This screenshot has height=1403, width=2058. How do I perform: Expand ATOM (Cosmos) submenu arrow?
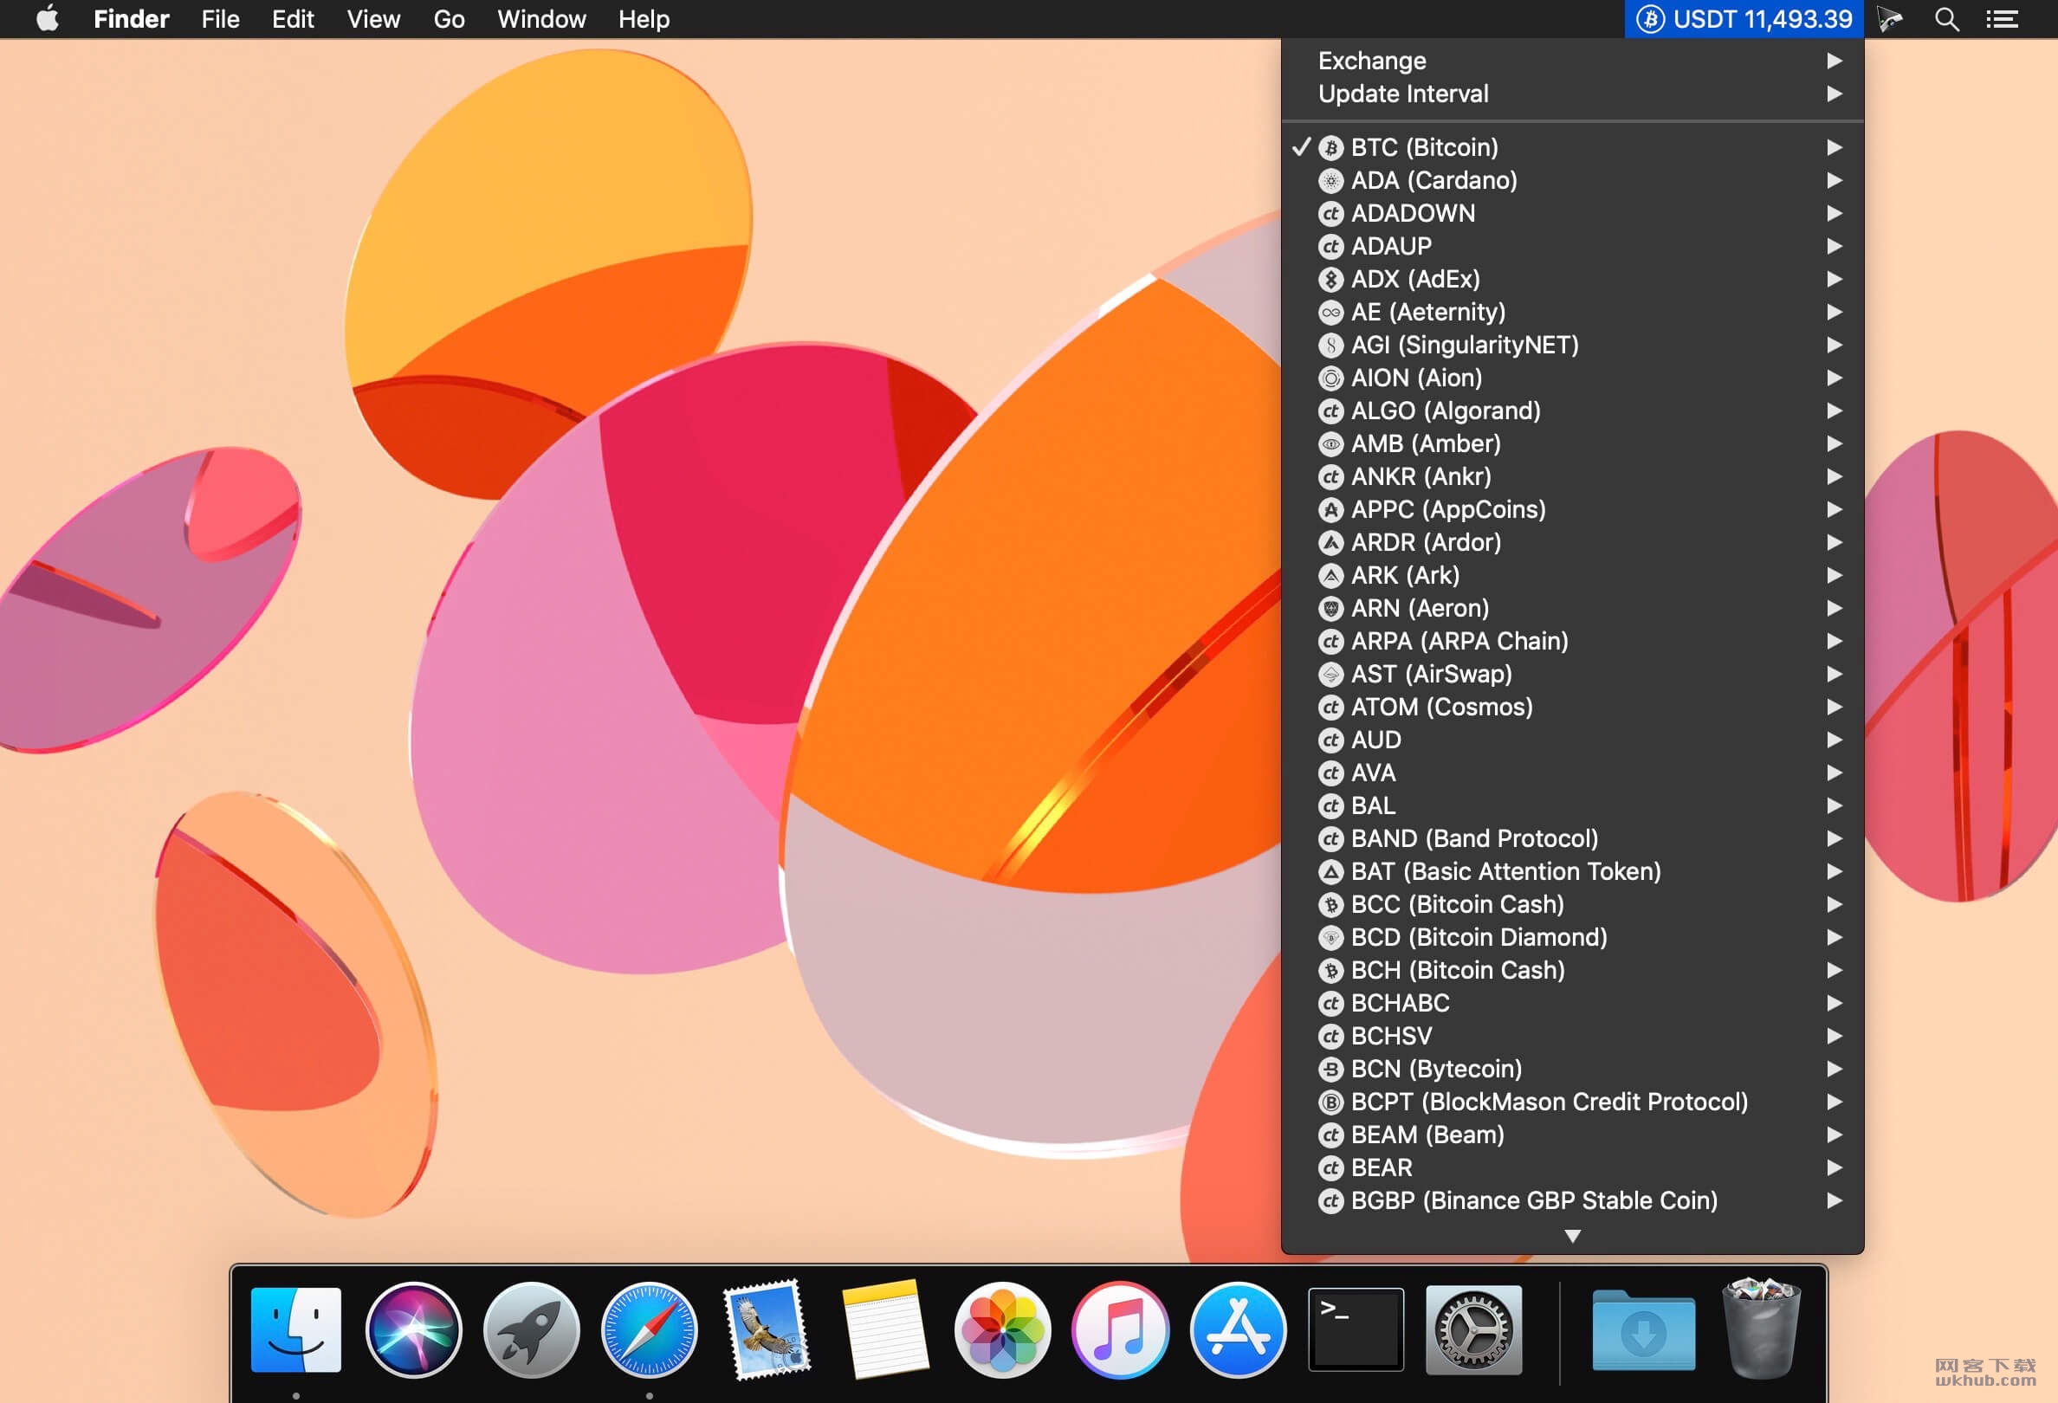pos(1835,707)
